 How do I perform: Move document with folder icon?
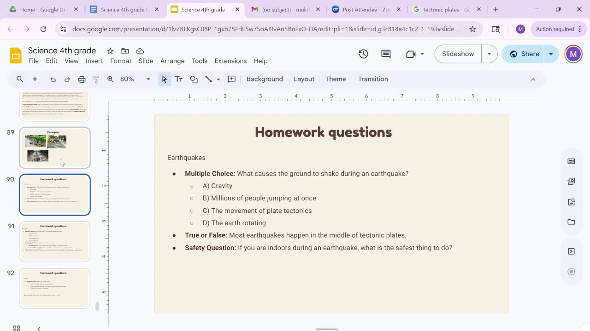pyautogui.click(x=125, y=51)
